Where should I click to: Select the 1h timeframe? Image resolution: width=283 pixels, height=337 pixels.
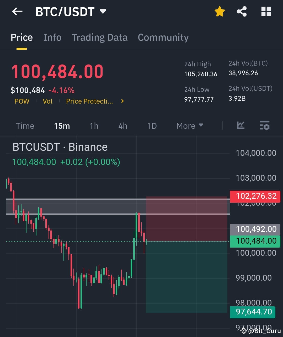(x=94, y=126)
